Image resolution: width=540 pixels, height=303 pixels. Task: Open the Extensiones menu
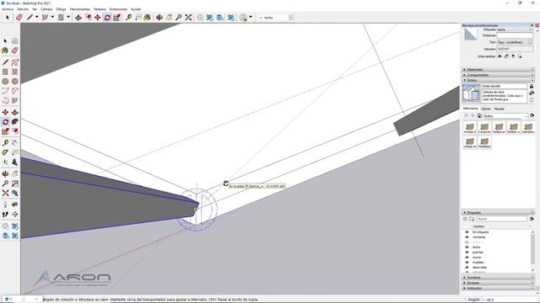click(118, 9)
